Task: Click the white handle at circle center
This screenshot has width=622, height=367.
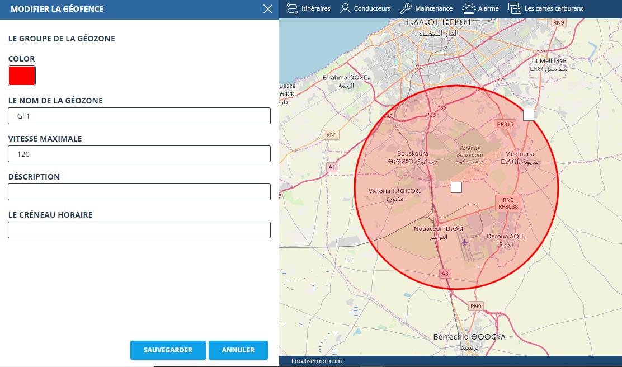Action: click(x=456, y=187)
